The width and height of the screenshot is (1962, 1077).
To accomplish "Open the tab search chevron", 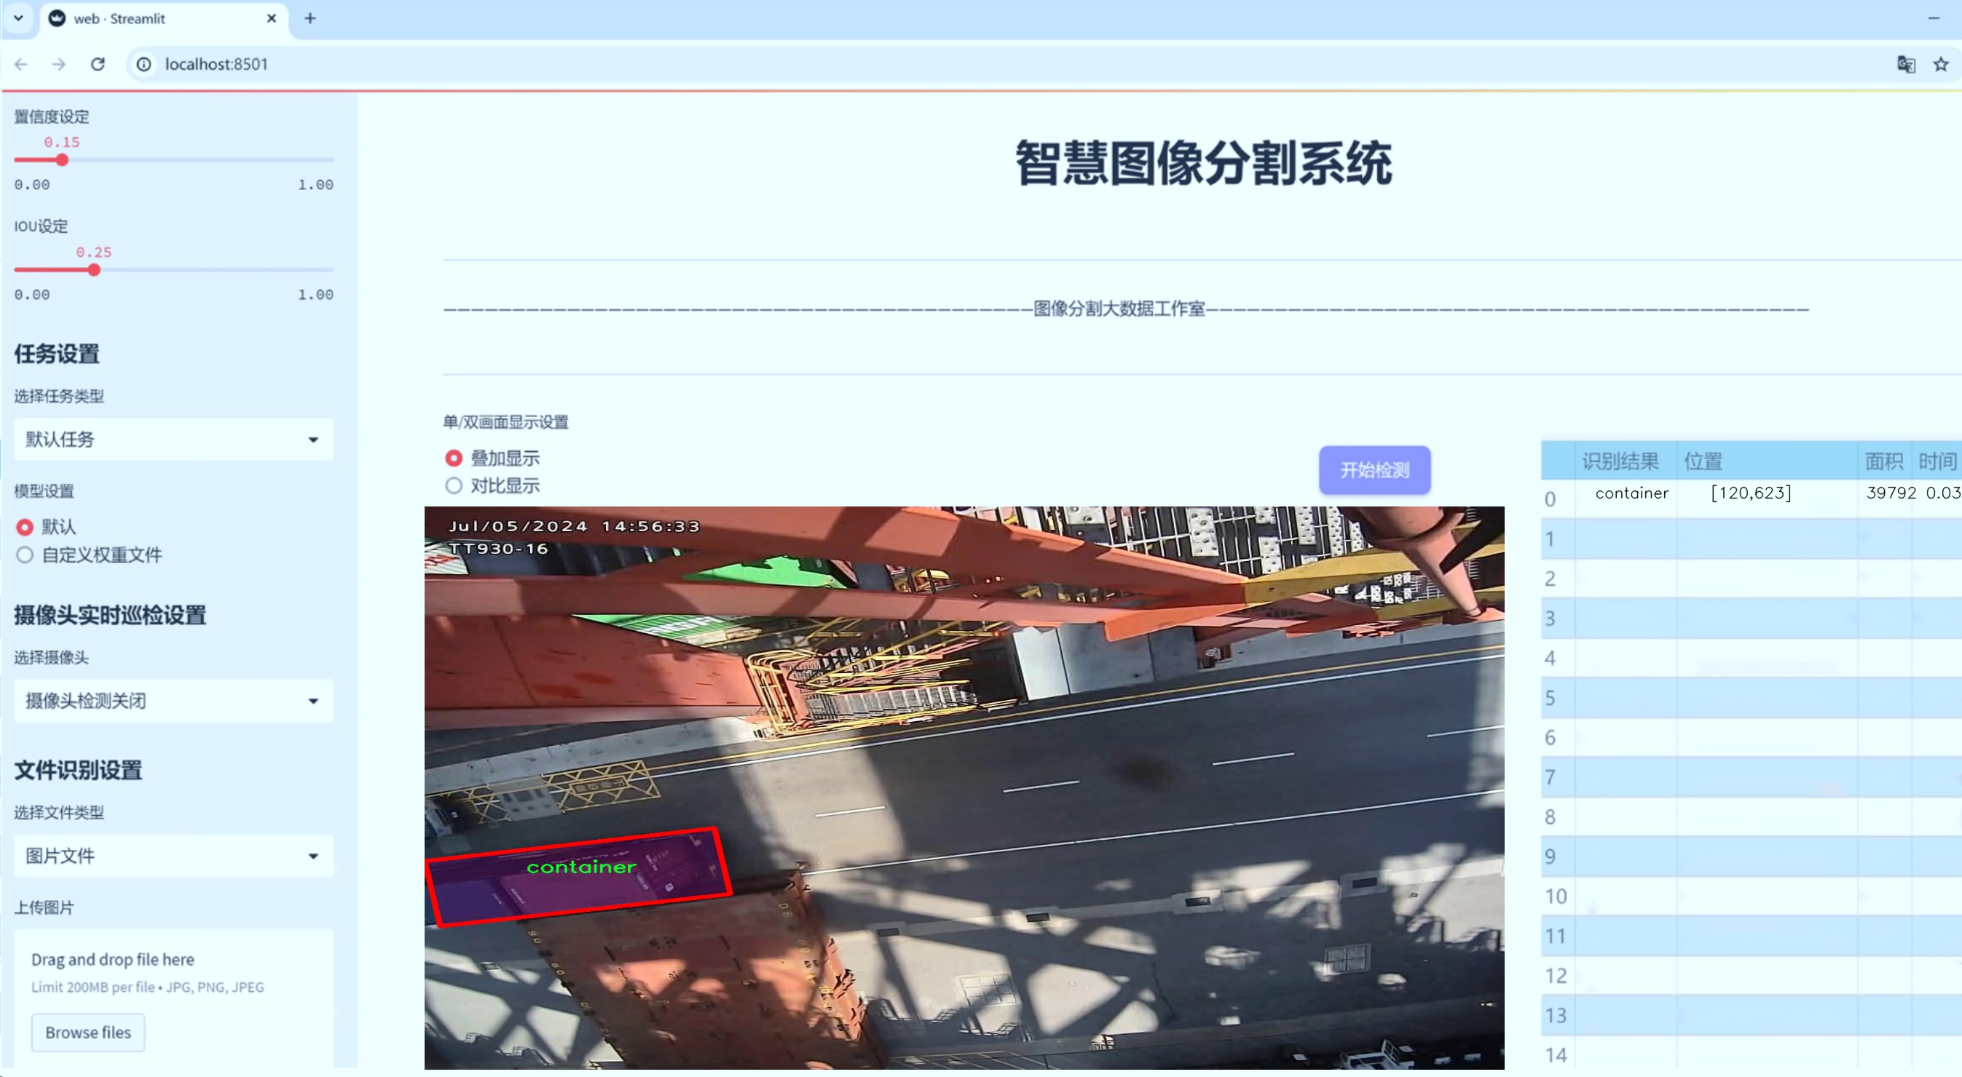I will tap(18, 18).
